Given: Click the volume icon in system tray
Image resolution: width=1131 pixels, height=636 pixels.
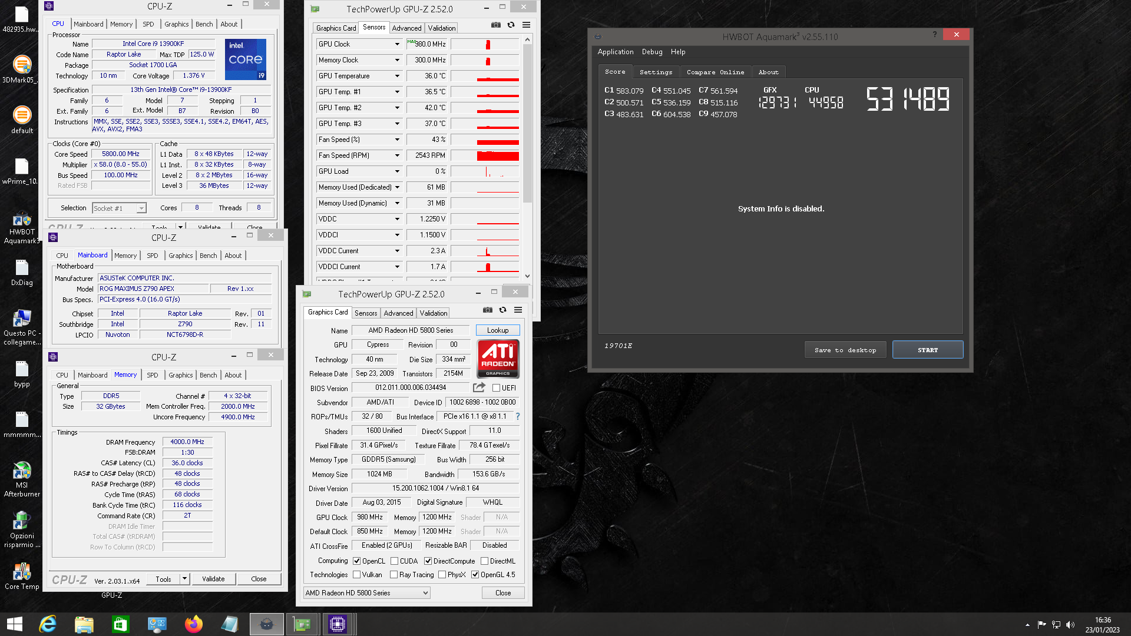Looking at the screenshot, I should tap(1070, 625).
